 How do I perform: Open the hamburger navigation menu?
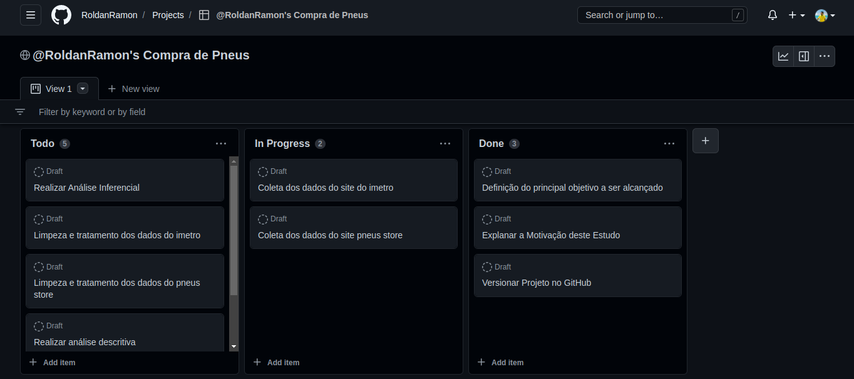[x=30, y=14]
